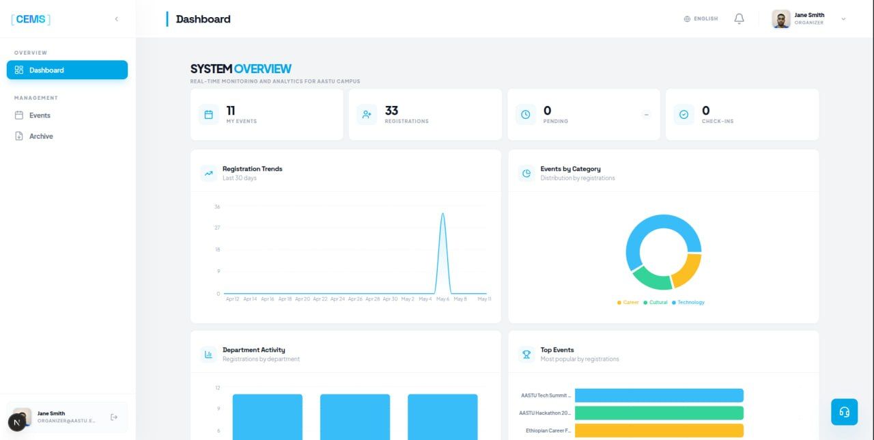Click the globe language icon
The height and width of the screenshot is (440, 874).
point(687,19)
